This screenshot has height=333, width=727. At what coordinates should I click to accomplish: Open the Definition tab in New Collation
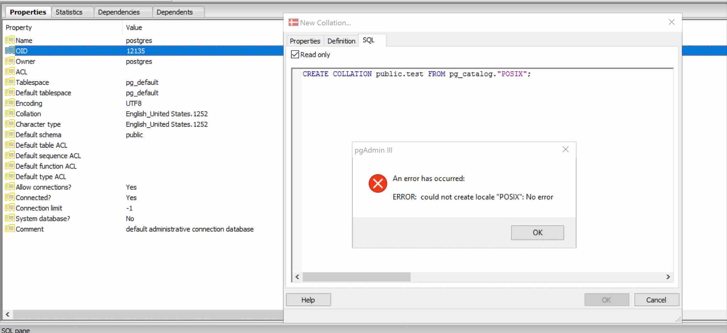[341, 41]
